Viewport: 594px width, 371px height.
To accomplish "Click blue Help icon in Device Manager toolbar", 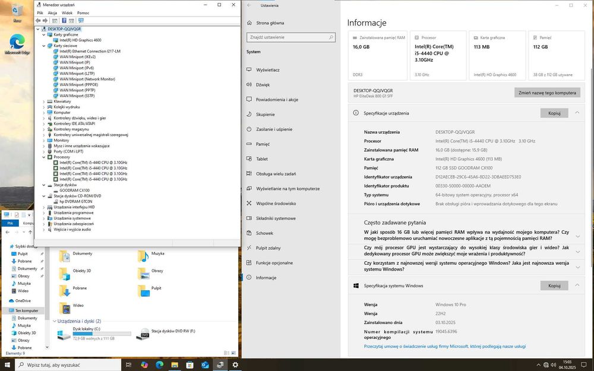I will coord(64,20).
